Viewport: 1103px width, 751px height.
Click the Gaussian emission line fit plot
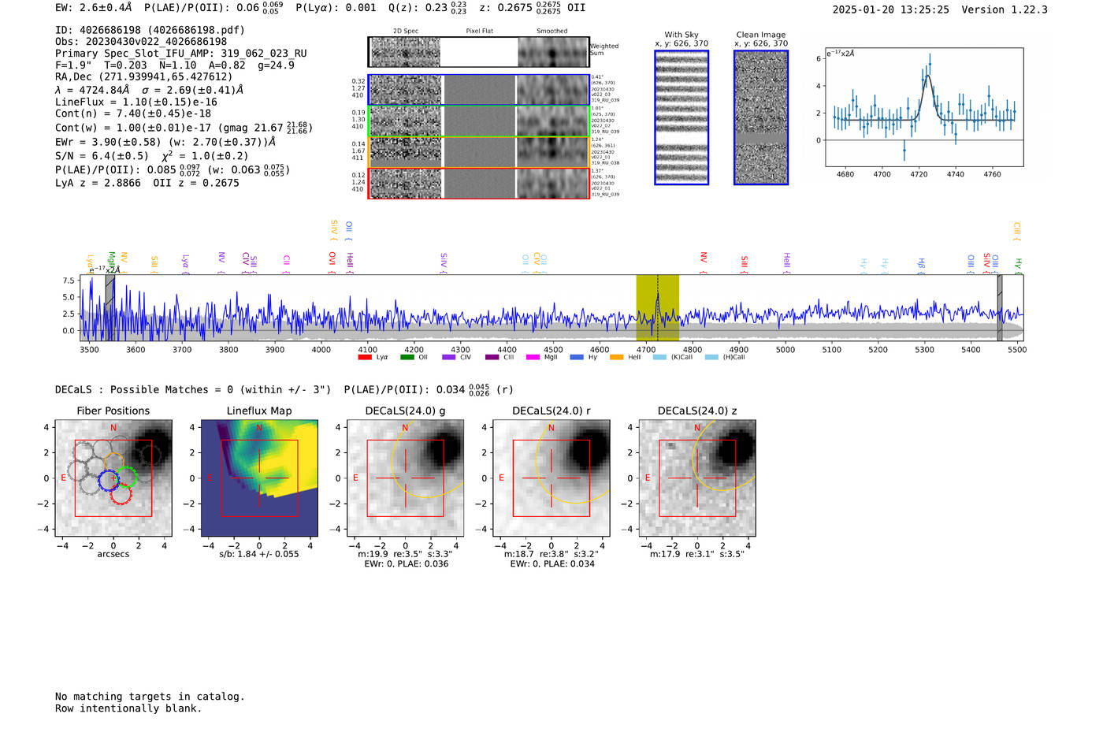[x=924, y=107]
